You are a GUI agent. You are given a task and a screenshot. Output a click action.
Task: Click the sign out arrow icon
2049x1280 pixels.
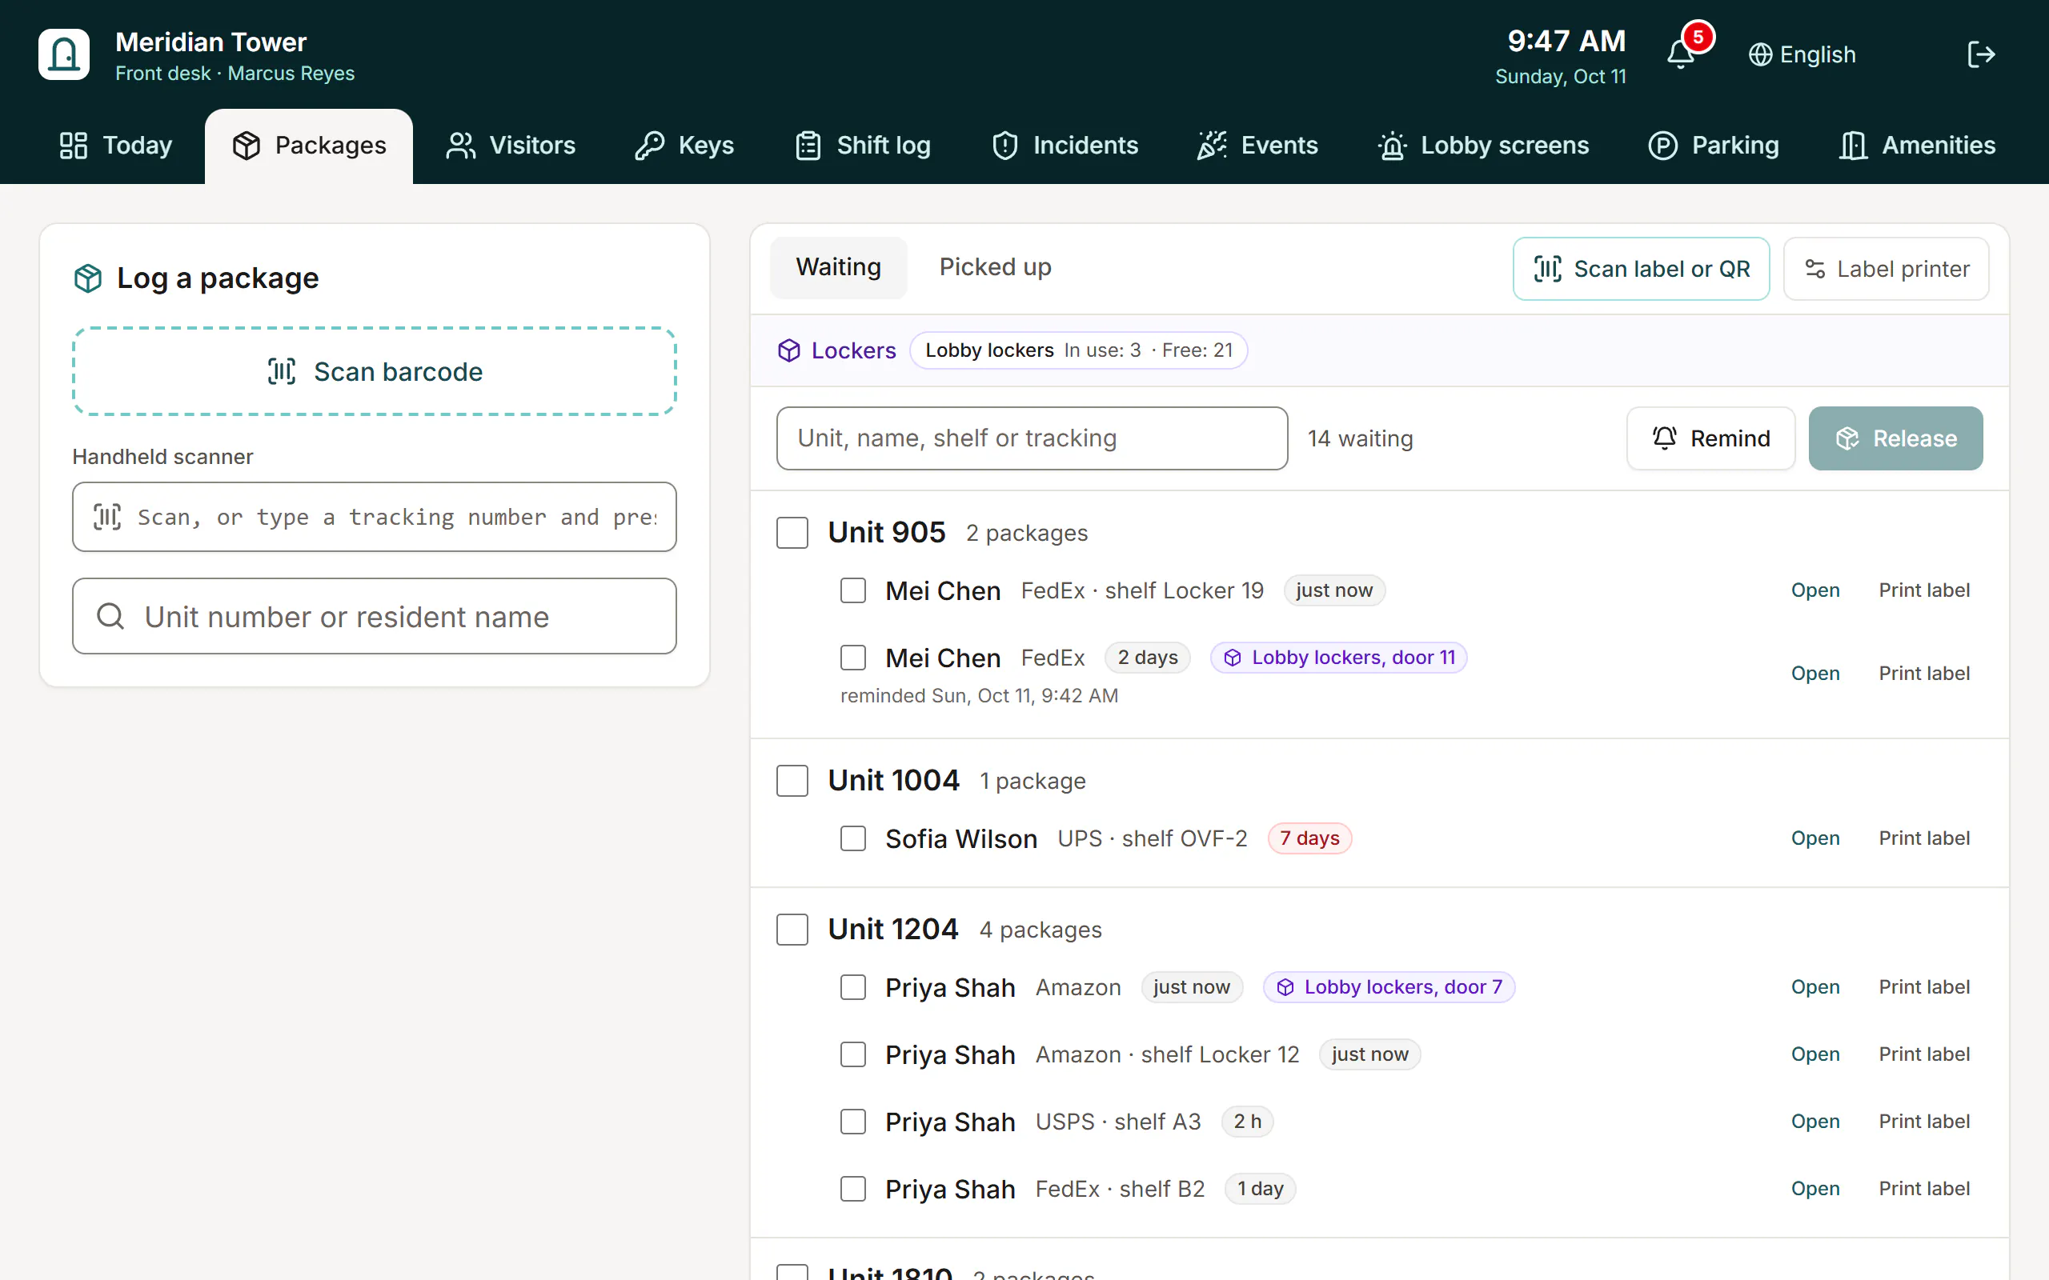pos(1981,54)
